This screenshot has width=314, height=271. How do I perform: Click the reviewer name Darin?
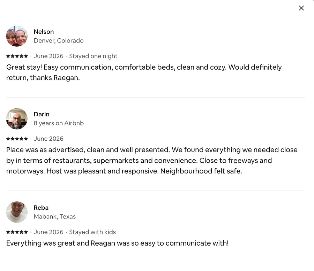point(42,114)
